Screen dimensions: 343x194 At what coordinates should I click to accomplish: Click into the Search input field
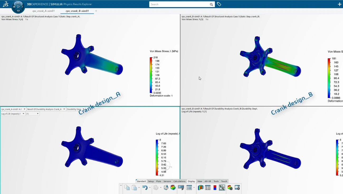[179, 4]
